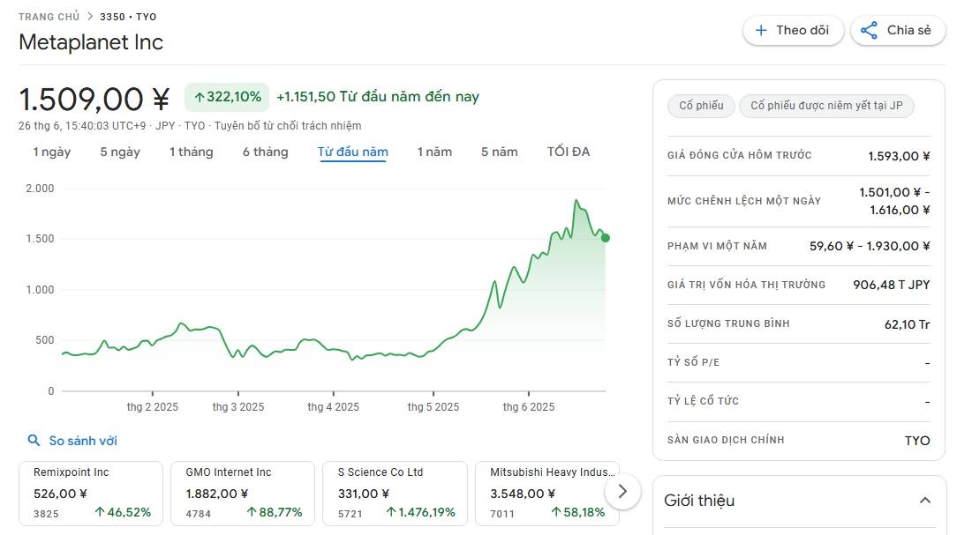Open the S Science Co Ltd comparison card
The height and width of the screenshot is (535, 957).
click(x=395, y=494)
